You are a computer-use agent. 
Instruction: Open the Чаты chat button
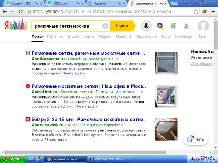pyautogui.click(x=196, y=140)
